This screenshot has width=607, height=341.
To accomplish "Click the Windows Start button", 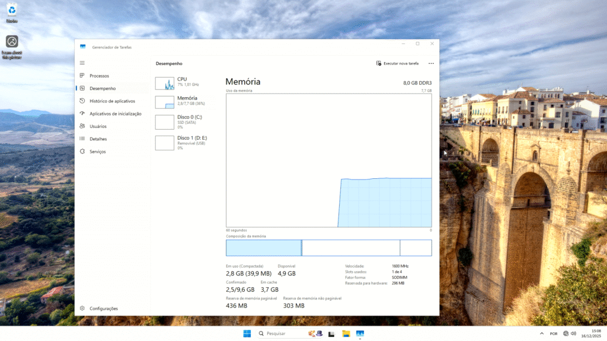I will pos(247,333).
